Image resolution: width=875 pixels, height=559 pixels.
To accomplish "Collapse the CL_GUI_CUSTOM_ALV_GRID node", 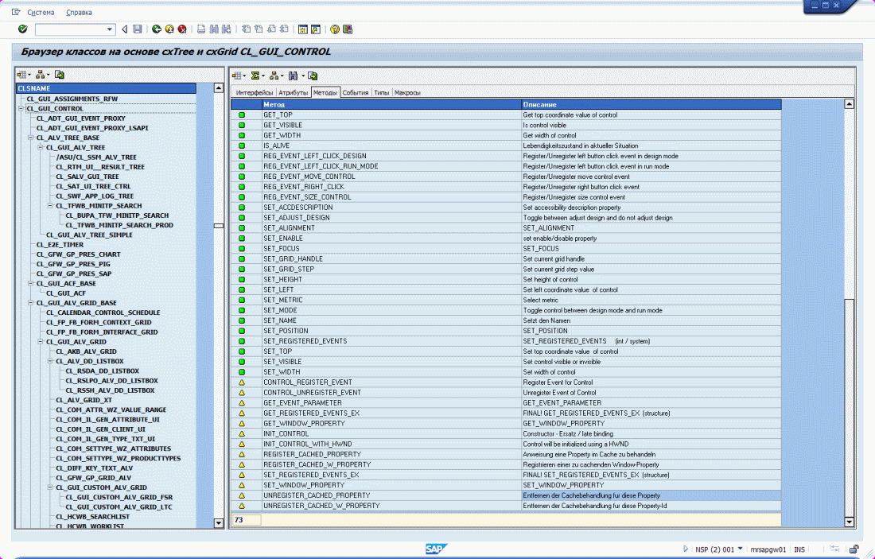I will pyautogui.click(x=50, y=487).
